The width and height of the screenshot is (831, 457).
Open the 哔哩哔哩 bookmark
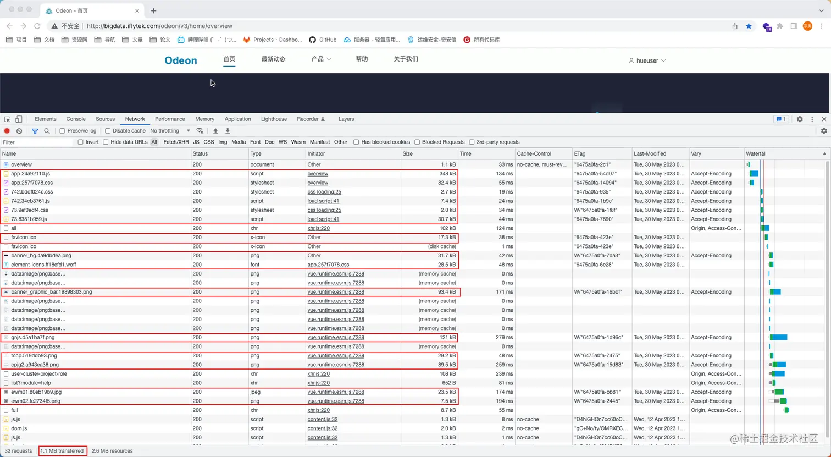(207, 40)
